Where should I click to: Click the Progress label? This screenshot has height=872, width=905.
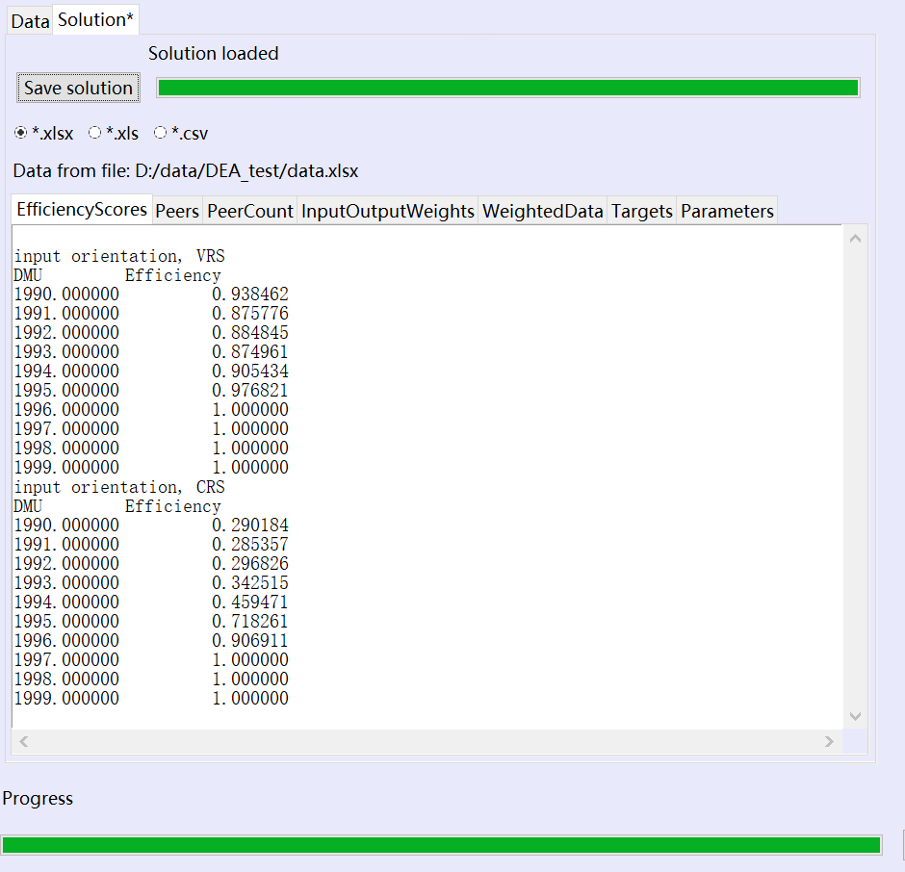pos(38,798)
